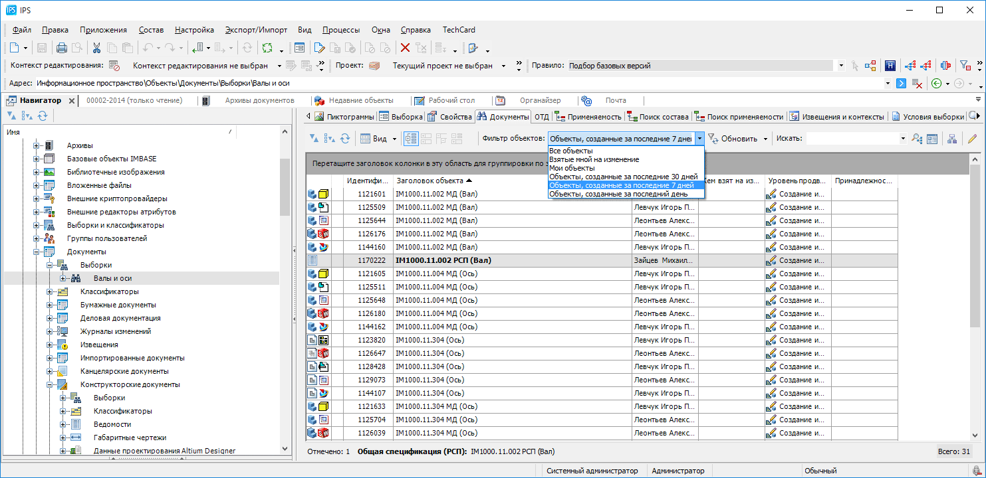Collapse the 'Конструкторские документы' tree node
This screenshot has height=478, width=986.
tap(50, 384)
